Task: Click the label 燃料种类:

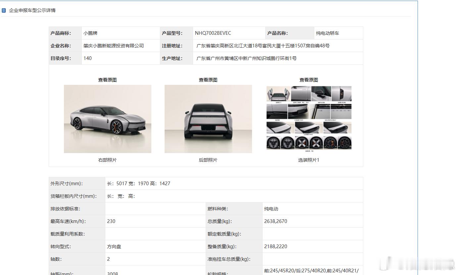Action: coord(218,209)
